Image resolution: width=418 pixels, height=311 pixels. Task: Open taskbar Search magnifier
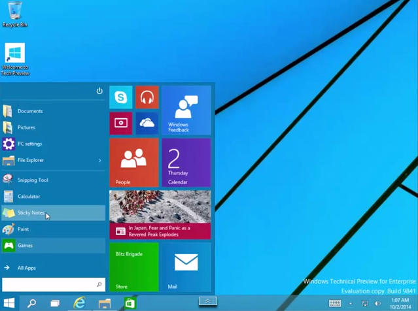(31, 303)
